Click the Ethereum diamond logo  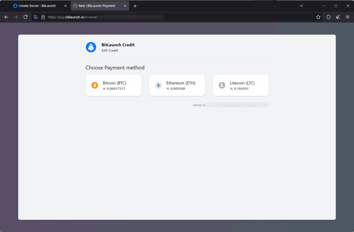pos(158,85)
